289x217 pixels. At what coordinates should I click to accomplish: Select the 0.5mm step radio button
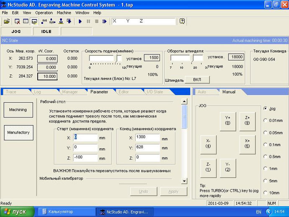[x=266, y=157]
